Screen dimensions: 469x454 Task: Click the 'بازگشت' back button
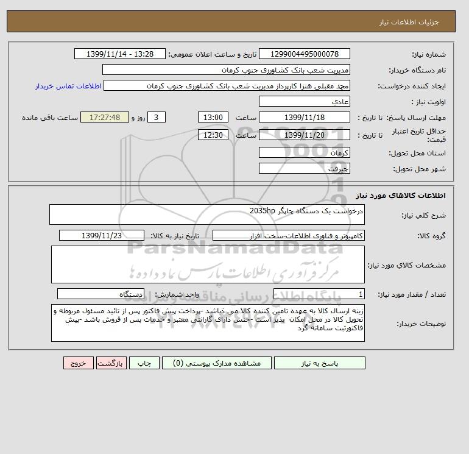[111, 363]
